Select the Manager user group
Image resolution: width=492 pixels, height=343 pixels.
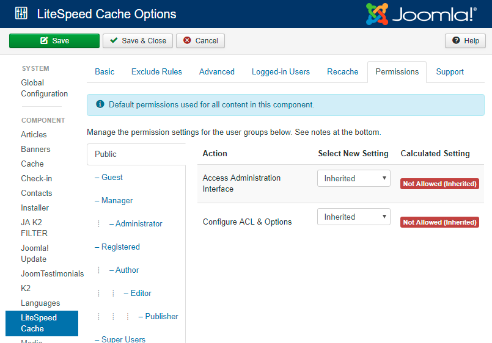pyautogui.click(x=114, y=200)
